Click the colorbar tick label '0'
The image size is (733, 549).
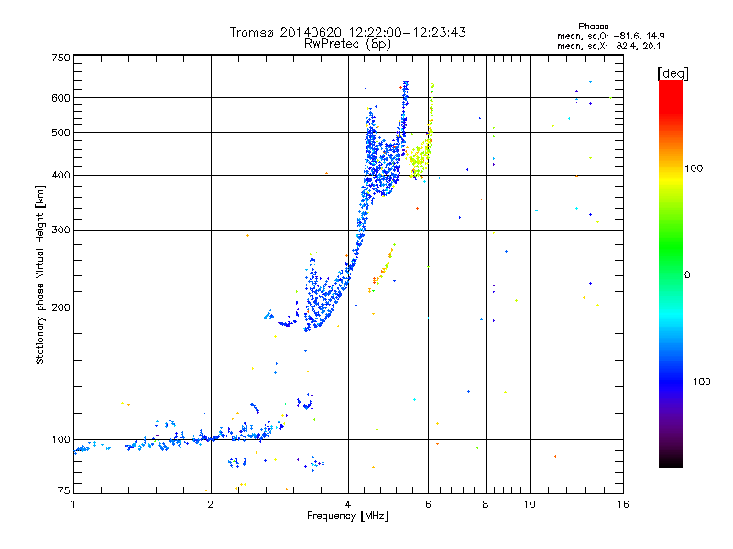pos(687,275)
